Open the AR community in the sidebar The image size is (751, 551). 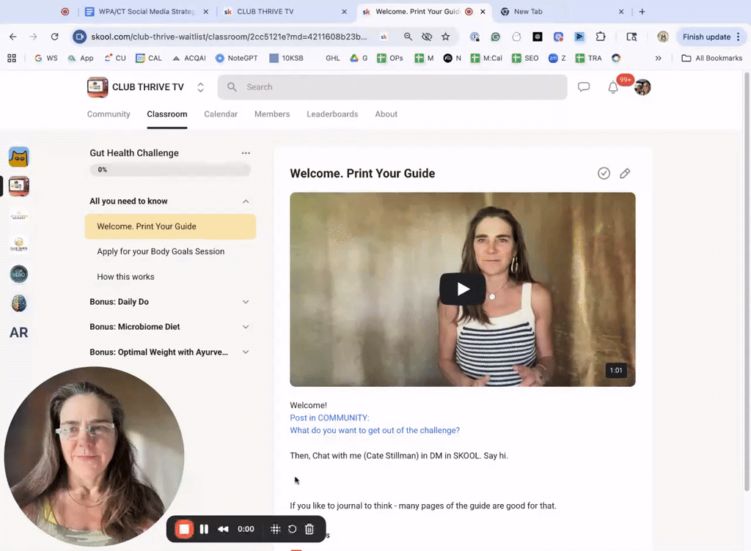coord(18,333)
